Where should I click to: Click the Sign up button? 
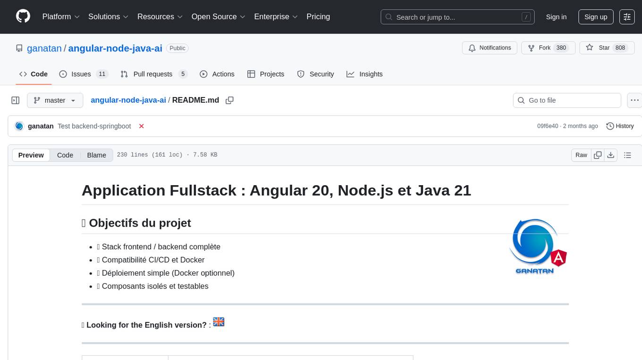point(596,17)
